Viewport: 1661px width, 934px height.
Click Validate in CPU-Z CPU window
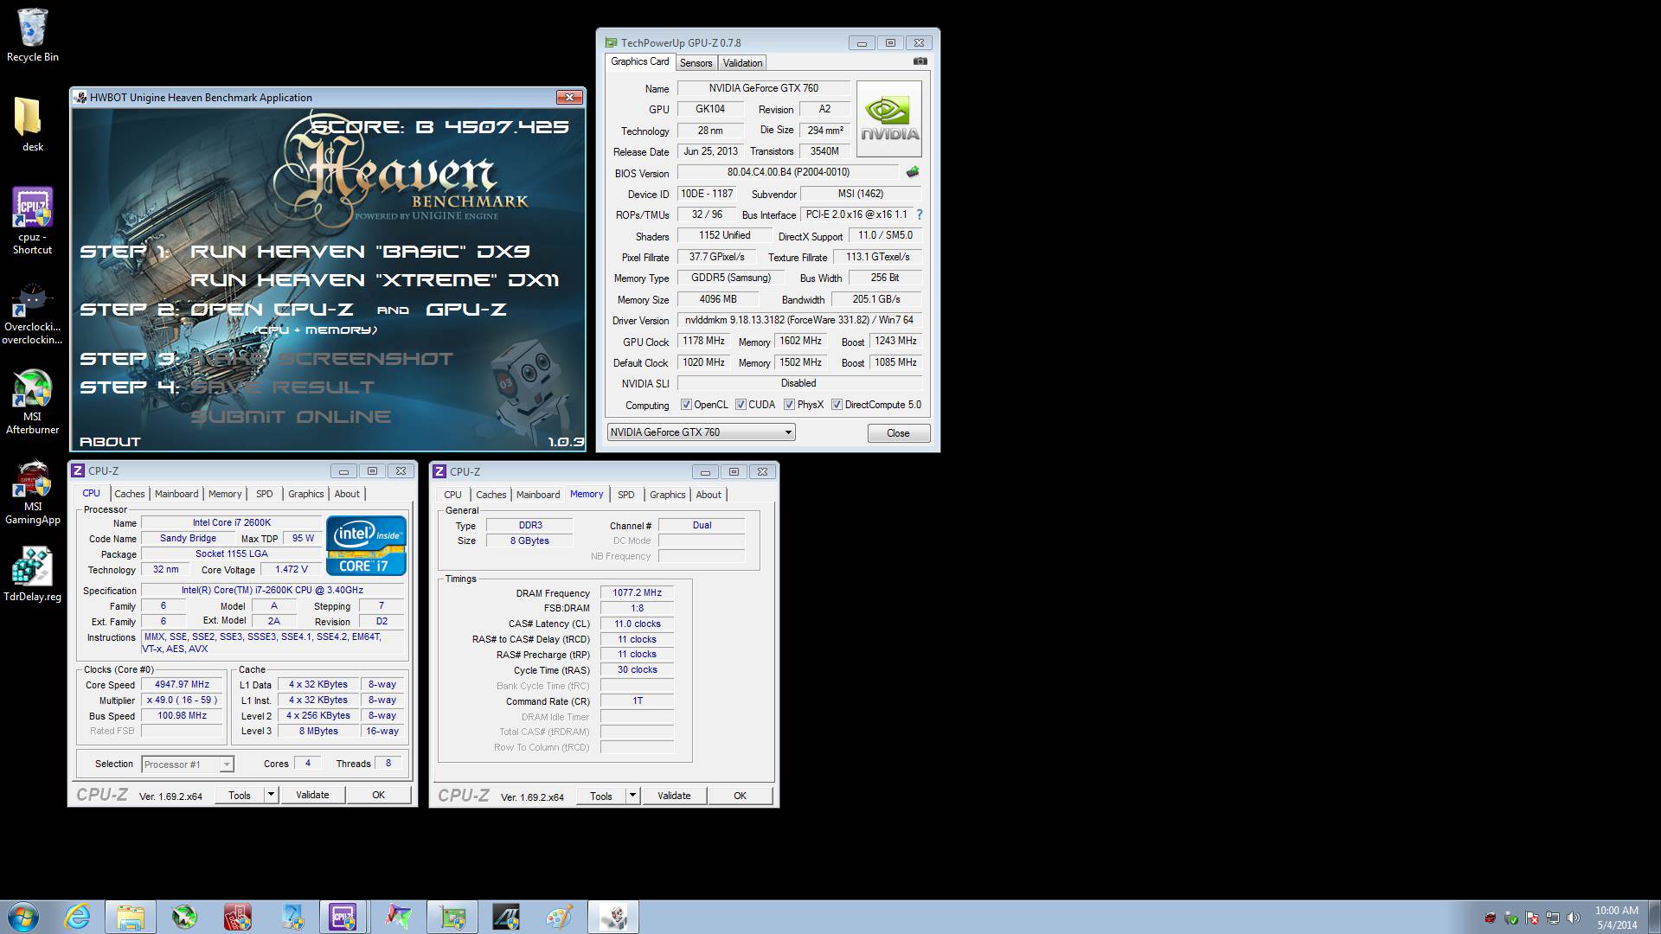[312, 795]
